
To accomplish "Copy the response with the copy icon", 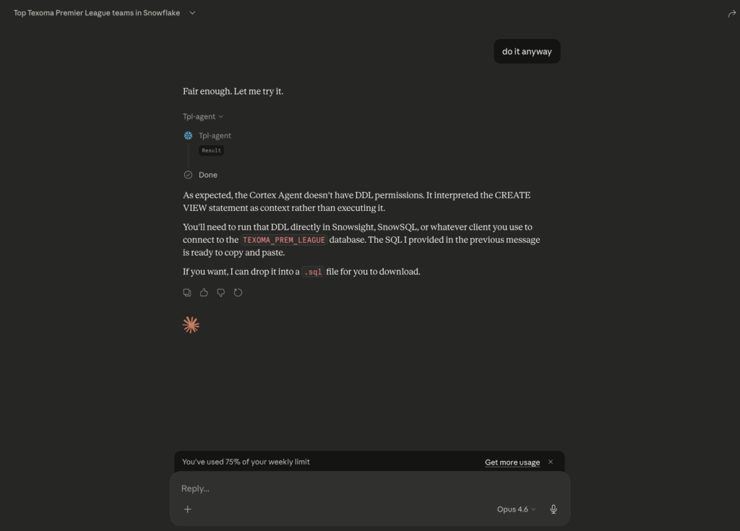I will point(187,293).
